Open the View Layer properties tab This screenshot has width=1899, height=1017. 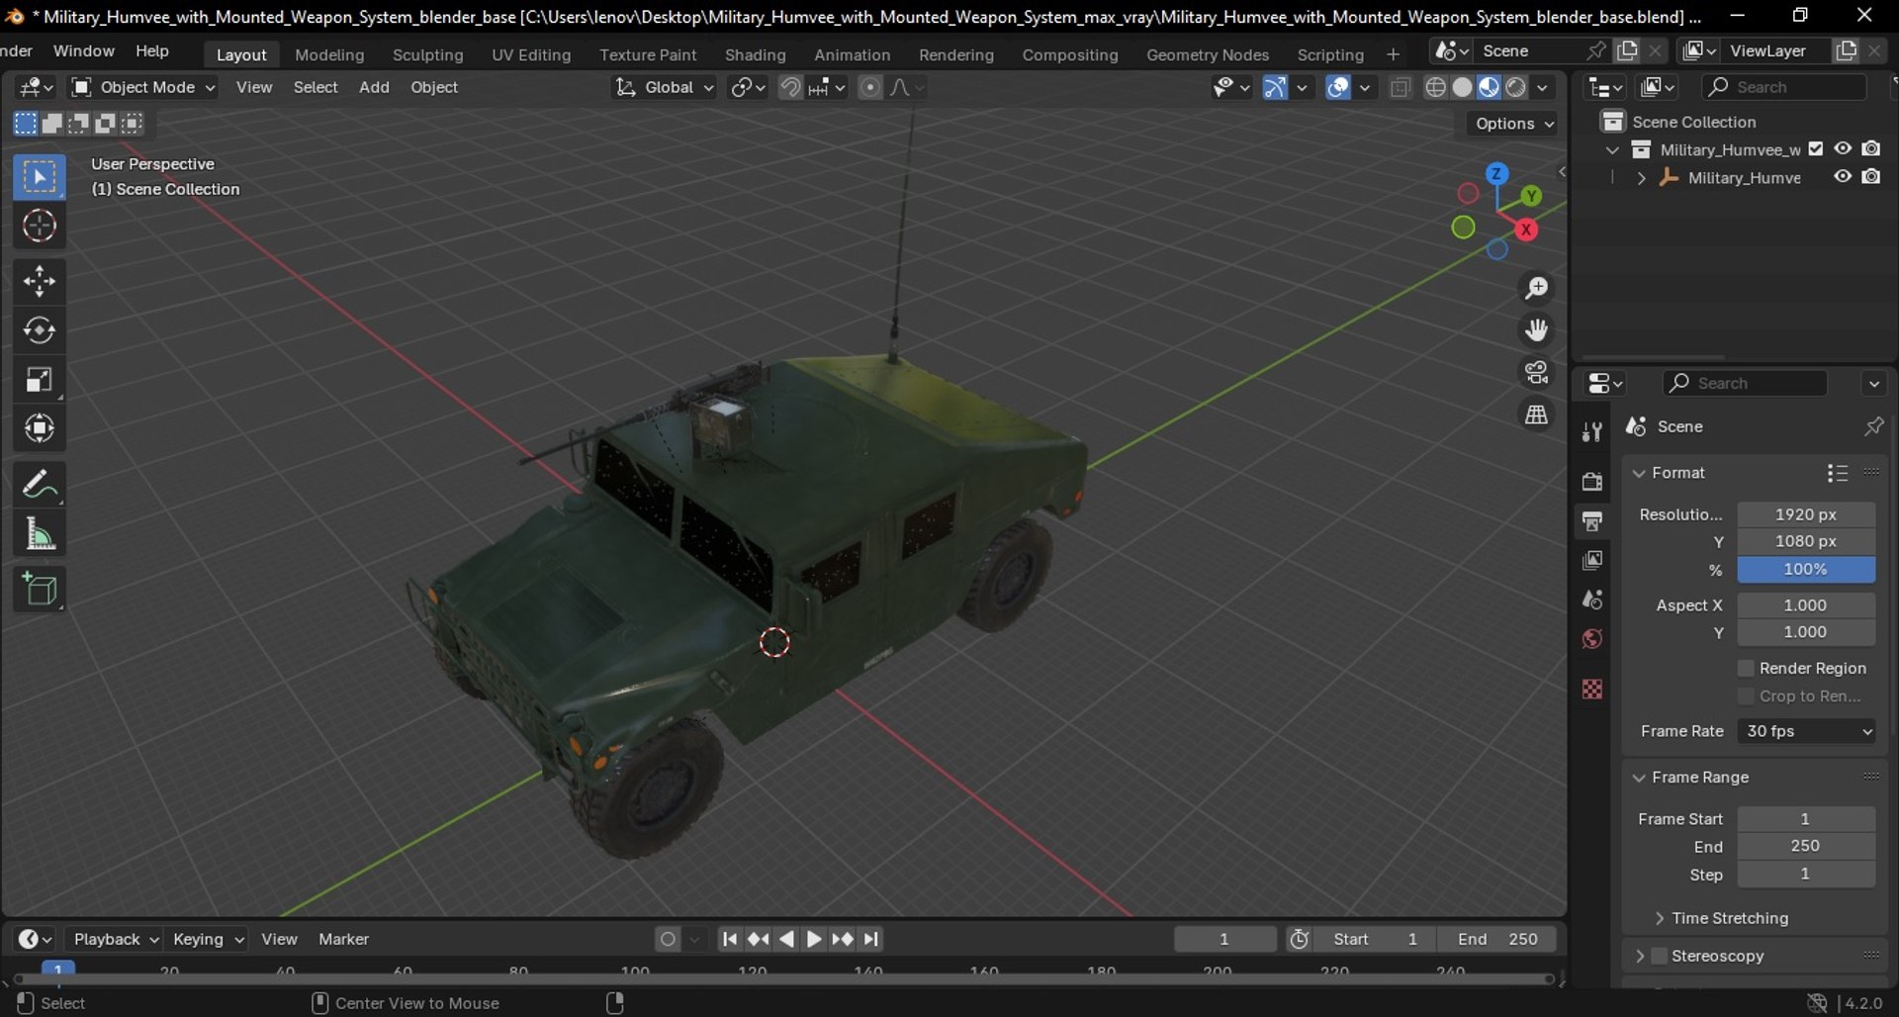coord(1592,561)
